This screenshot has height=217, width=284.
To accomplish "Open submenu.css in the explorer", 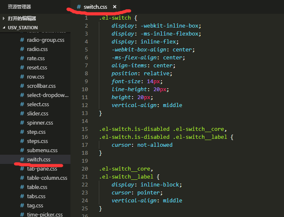I will coord(42,151).
